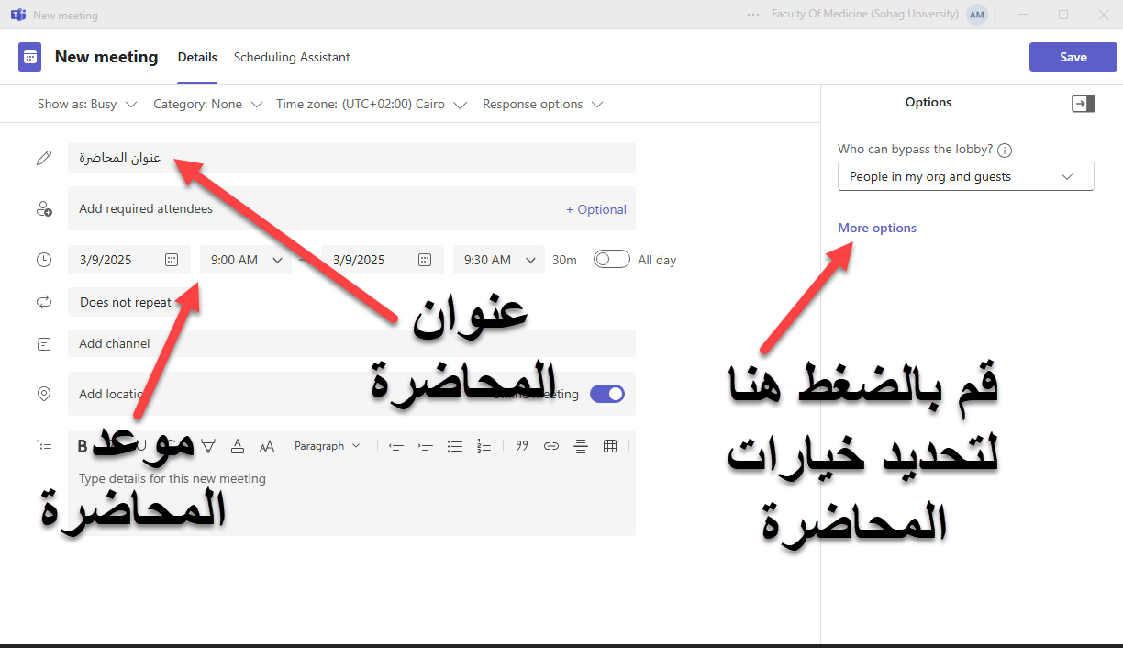Screen dimensions: 1123x648
Task: Open the 9:00 AM start time dropdown
Action: tap(246, 260)
